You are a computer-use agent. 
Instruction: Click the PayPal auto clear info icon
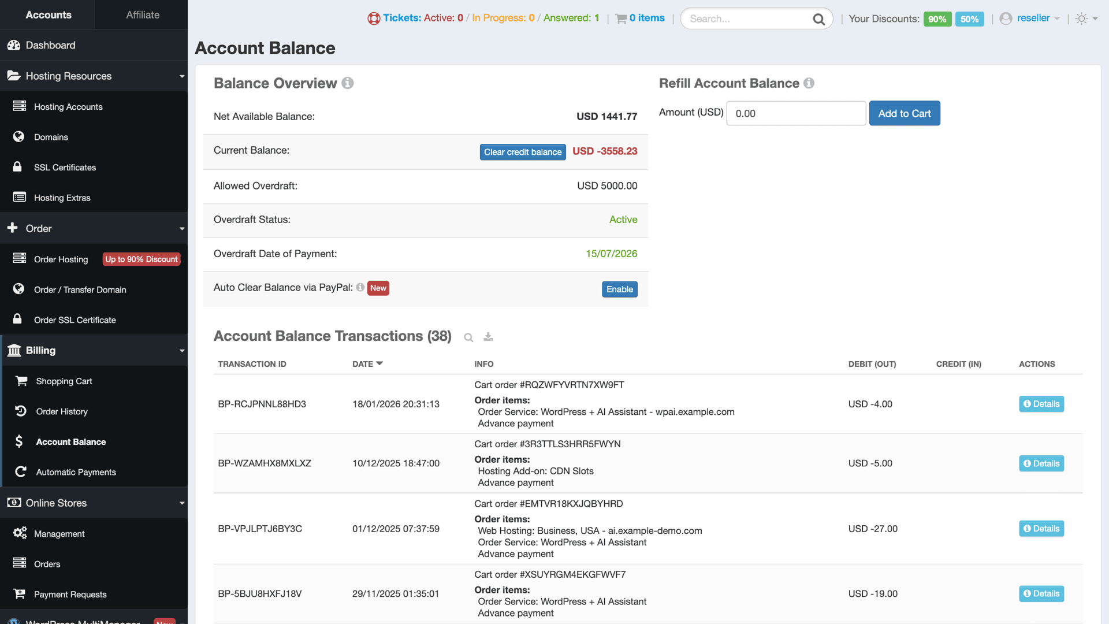coord(360,288)
